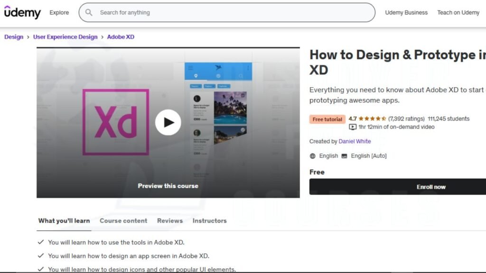Open Teach on Udemy link
Image resolution: width=486 pixels, height=273 pixels.
[458, 12]
